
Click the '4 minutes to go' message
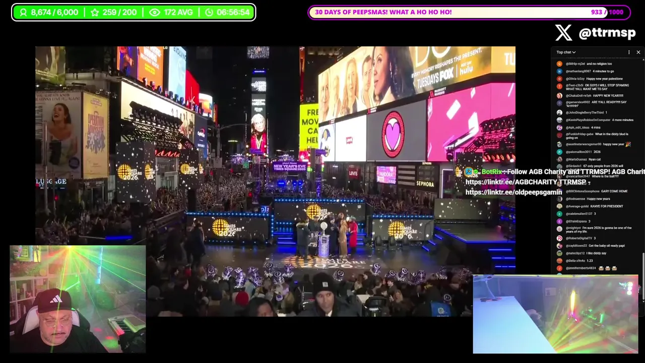(603, 72)
